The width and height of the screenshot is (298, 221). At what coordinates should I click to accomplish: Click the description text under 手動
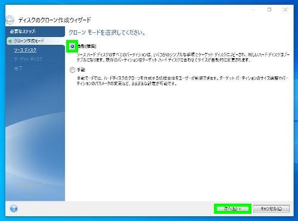[182, 81]
